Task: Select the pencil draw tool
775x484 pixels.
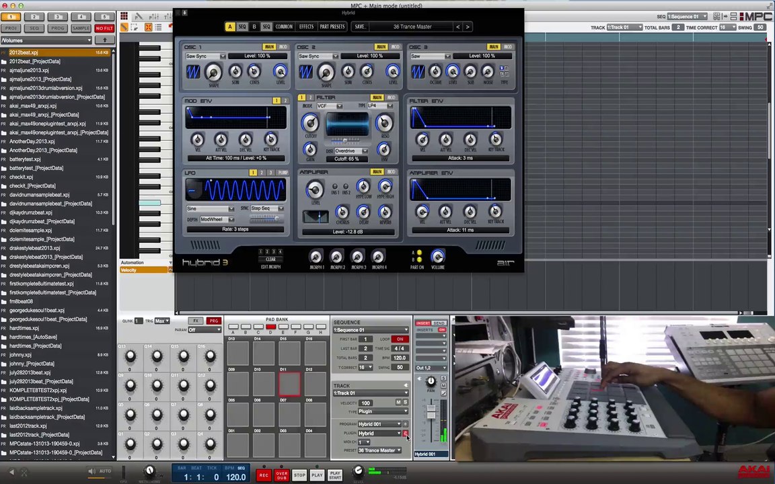Action: pos(124,27)
